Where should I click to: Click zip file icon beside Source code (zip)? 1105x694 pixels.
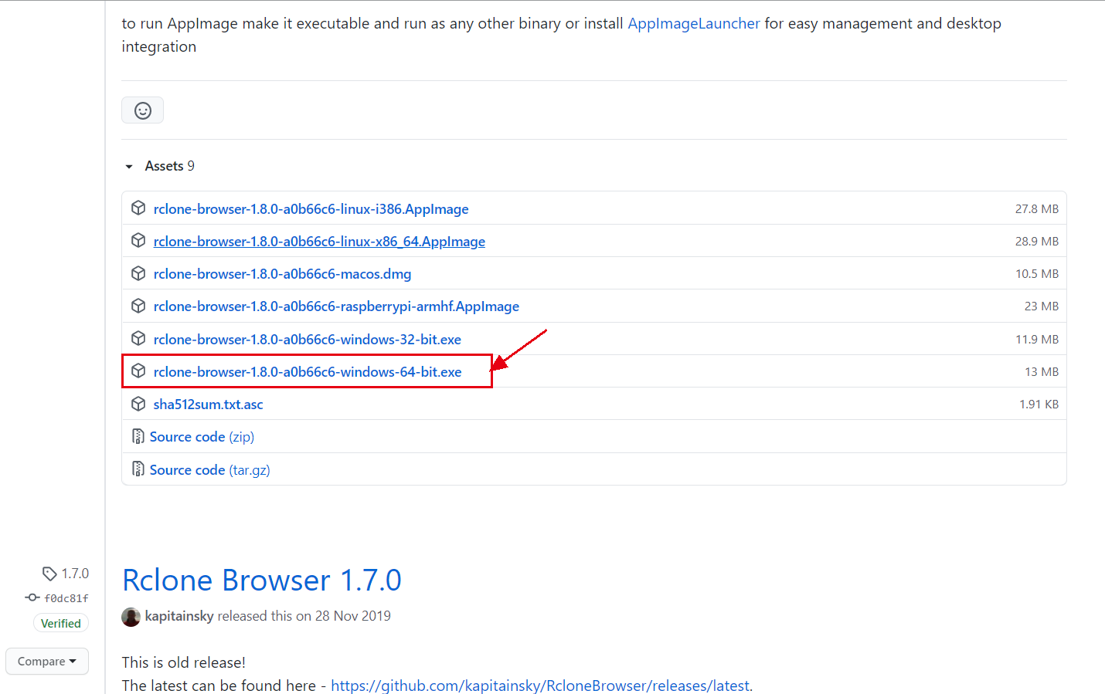[138, 436]
